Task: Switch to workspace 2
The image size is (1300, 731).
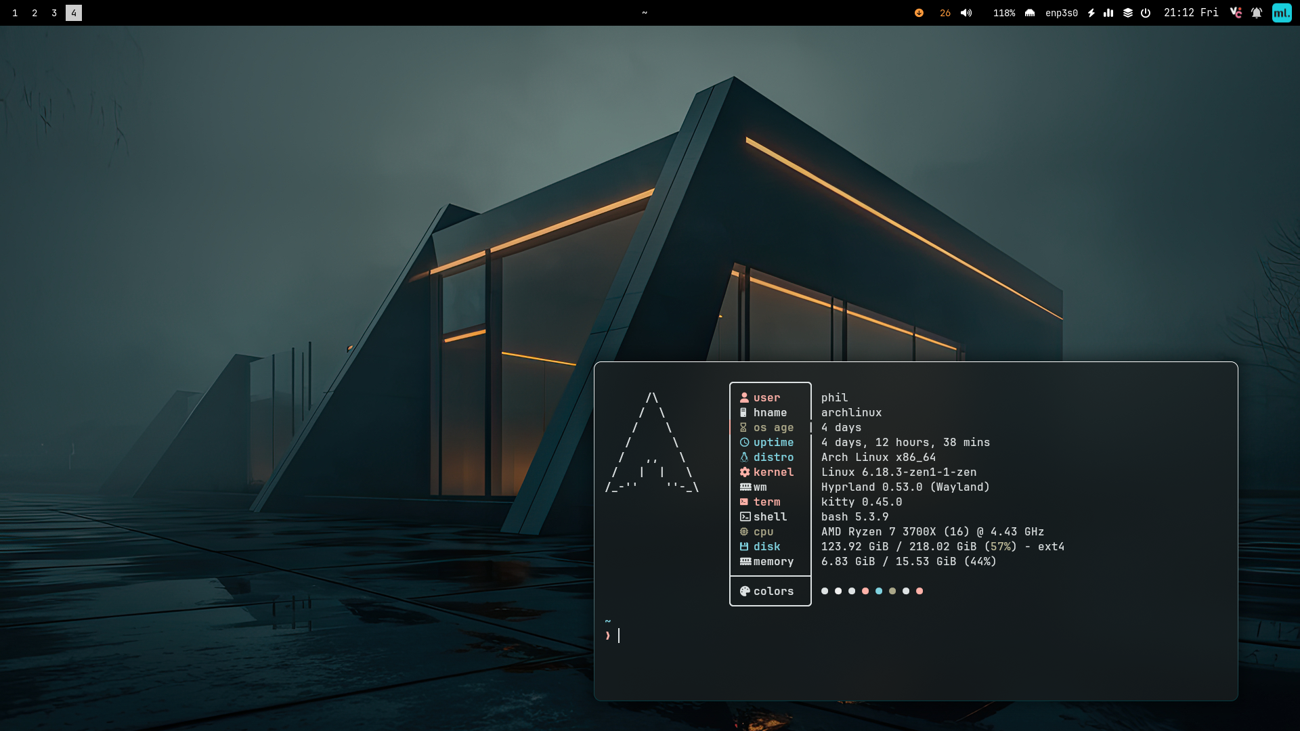Action: pos(35,13)
